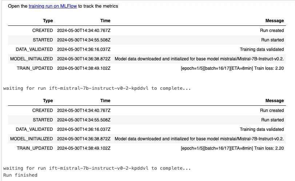
Task: Select timestamp 14:36:16.037Z in the first table
Action: point(84,49)
